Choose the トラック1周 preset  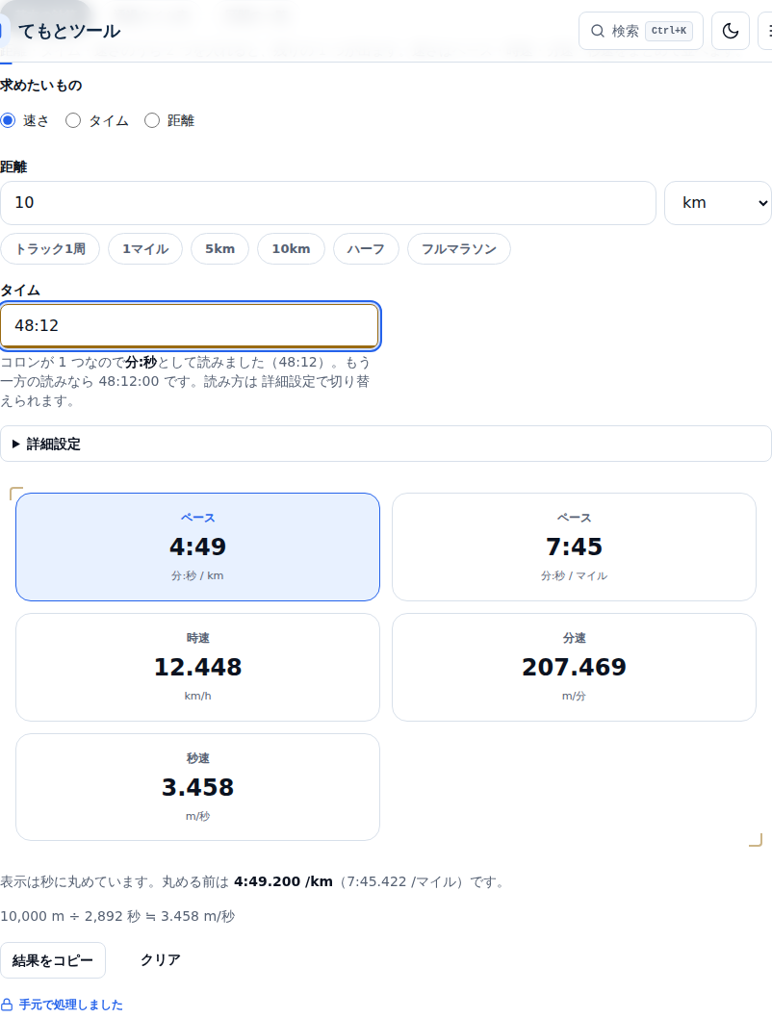[50, 248]
